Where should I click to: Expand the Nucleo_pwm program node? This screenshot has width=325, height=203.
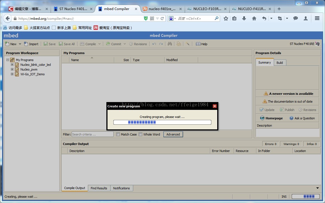click(12, 69)
